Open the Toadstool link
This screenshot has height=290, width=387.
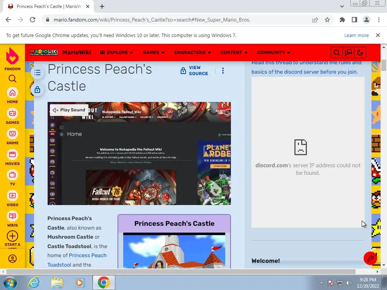click(59, 265)
